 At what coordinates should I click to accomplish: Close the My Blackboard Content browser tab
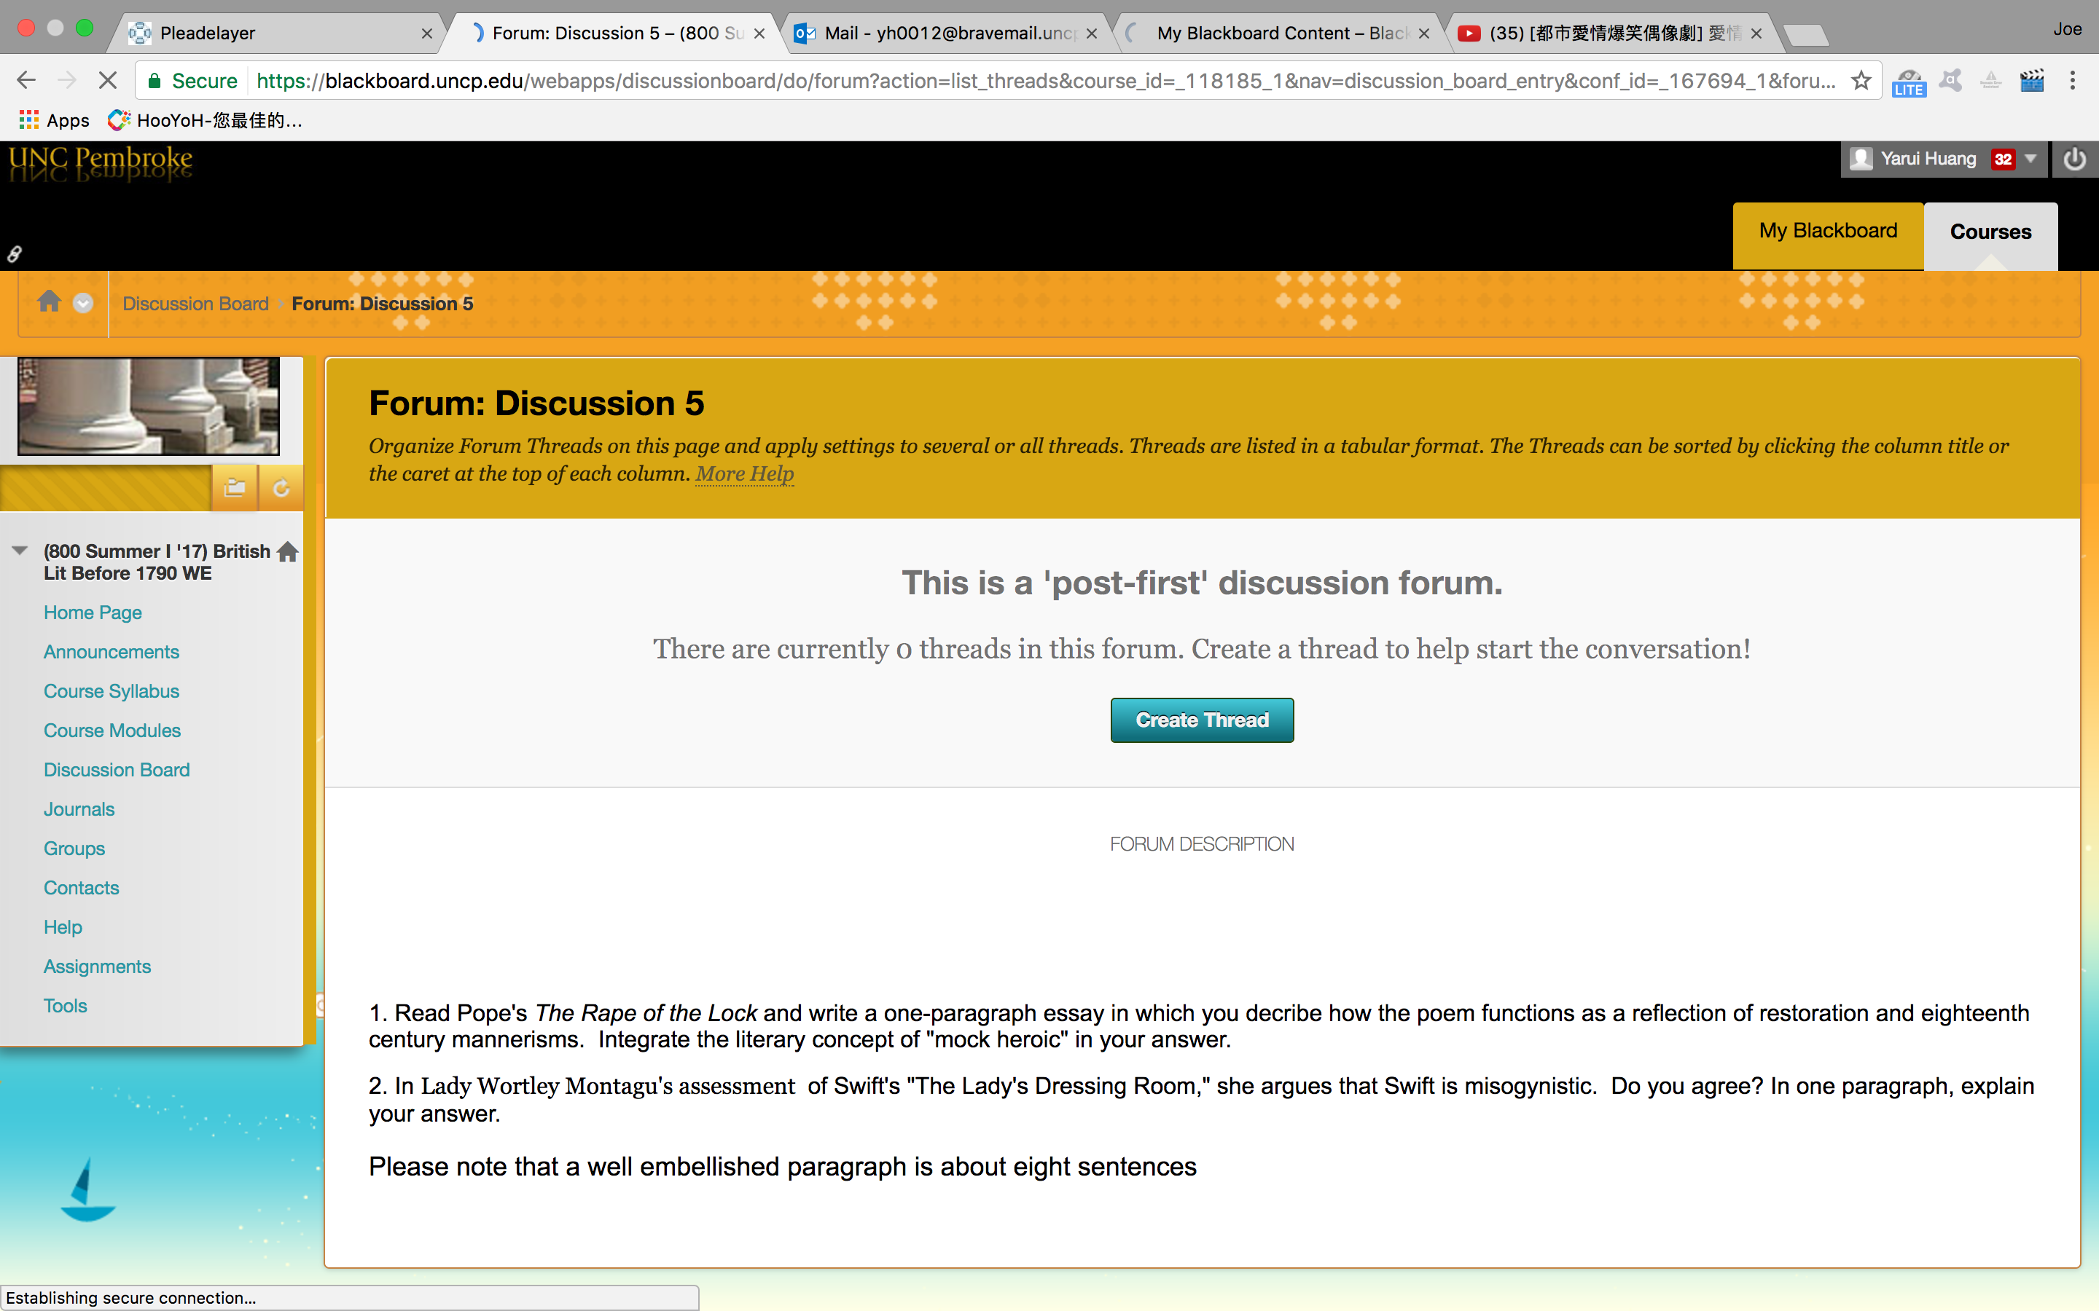[x=1424, y=34]
